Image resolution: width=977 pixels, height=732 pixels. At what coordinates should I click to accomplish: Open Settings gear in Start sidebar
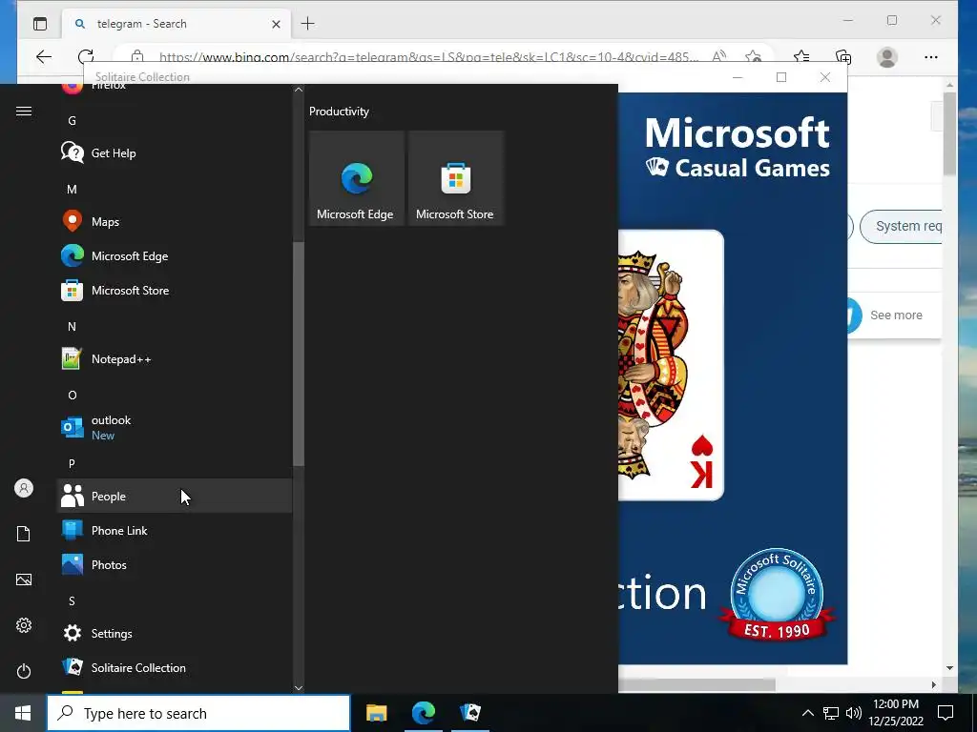(x=24, y=625)
